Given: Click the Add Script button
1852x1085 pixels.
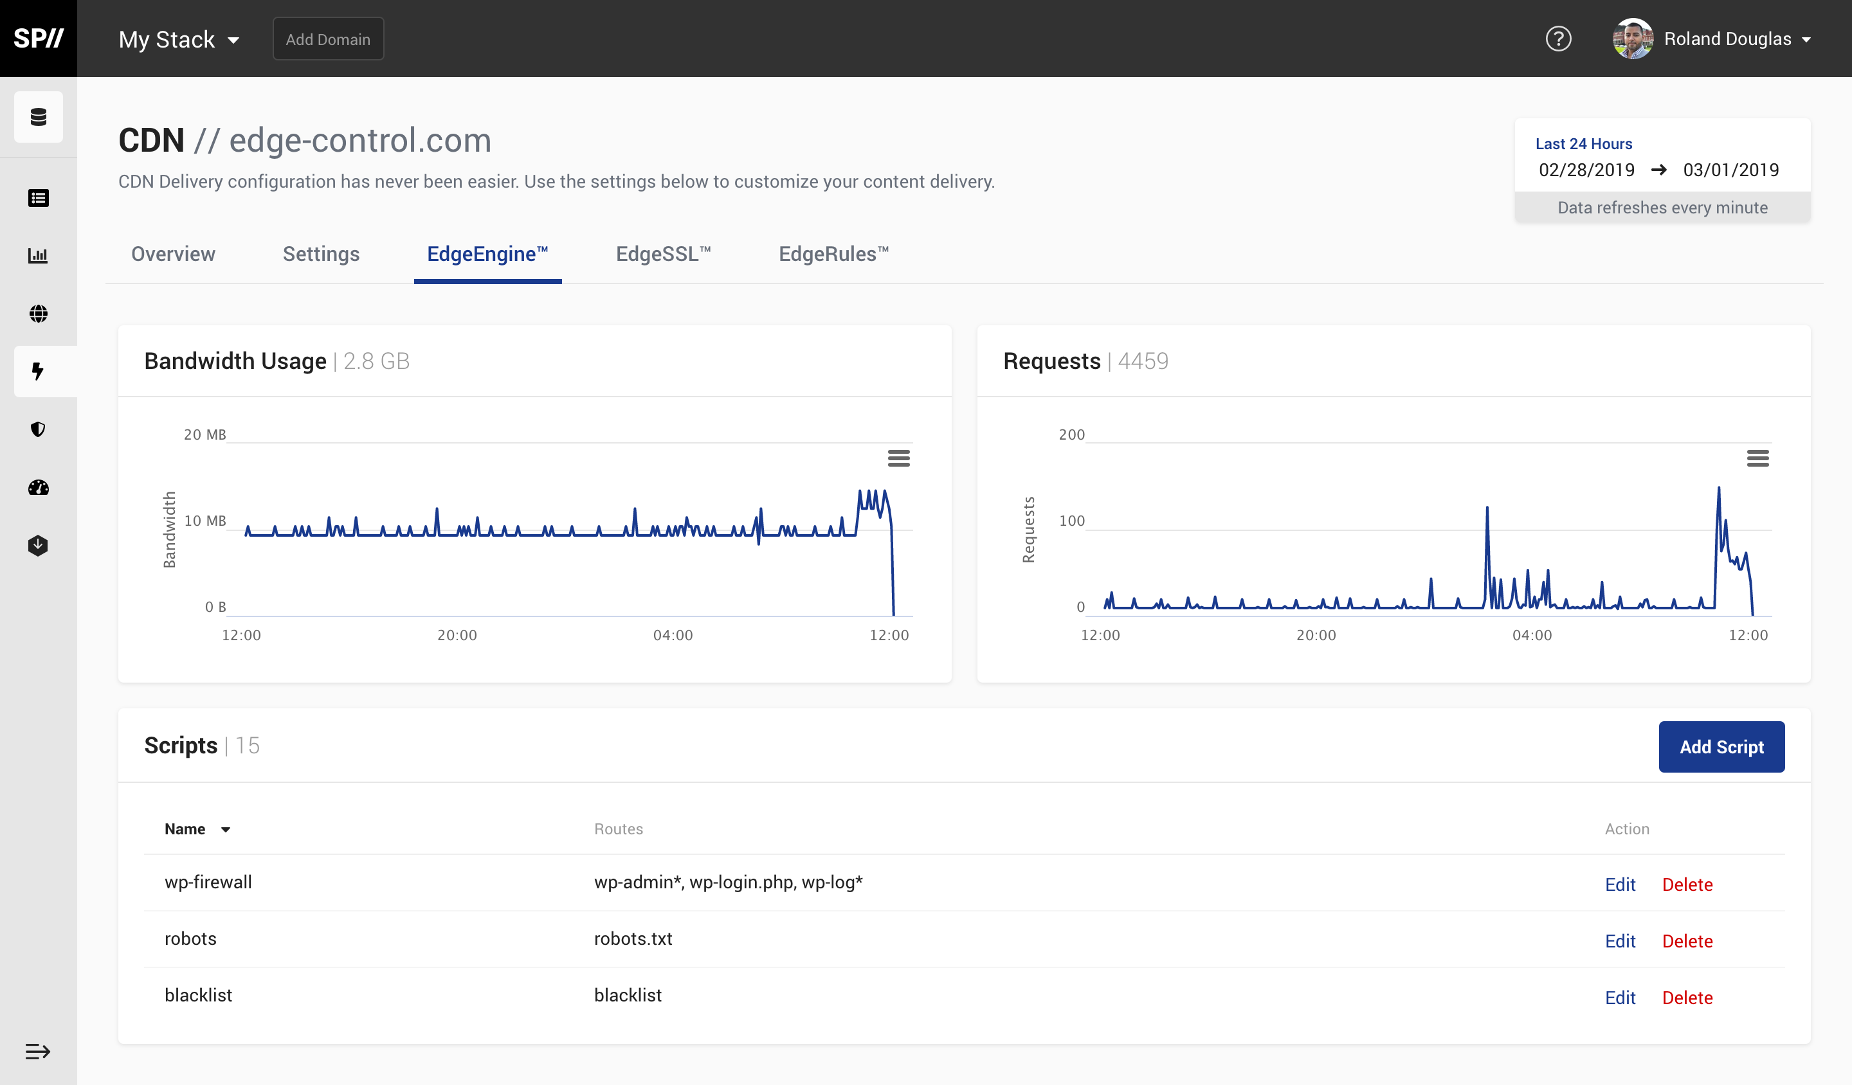Looking at the screenshot, I should pyautogui.click(x=1721, y=746).
